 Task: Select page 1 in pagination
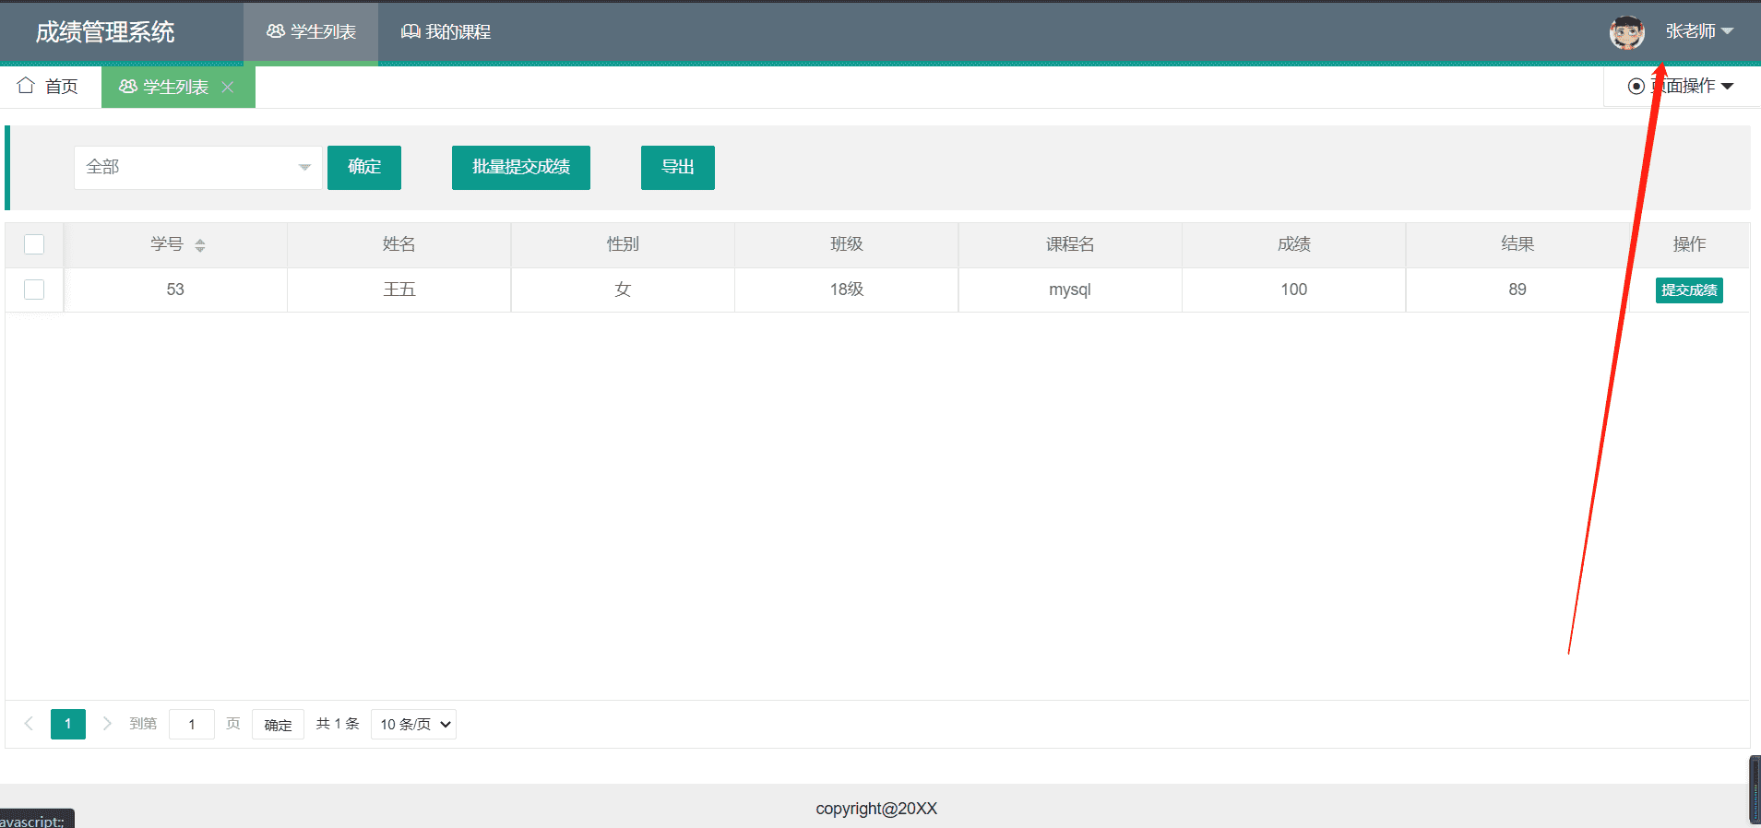click(x=68, y=724)
